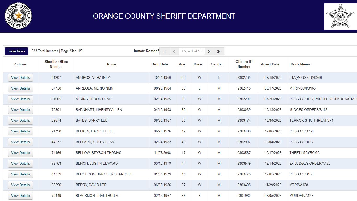Click book memo 2X JUDGES ORDER/A128
This screenshot has width=357, height=201.
click(310, 164)
